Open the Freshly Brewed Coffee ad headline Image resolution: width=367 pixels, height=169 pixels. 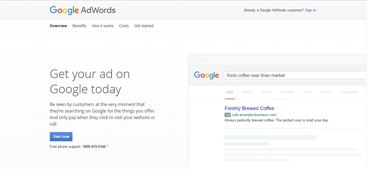(249, 108)
